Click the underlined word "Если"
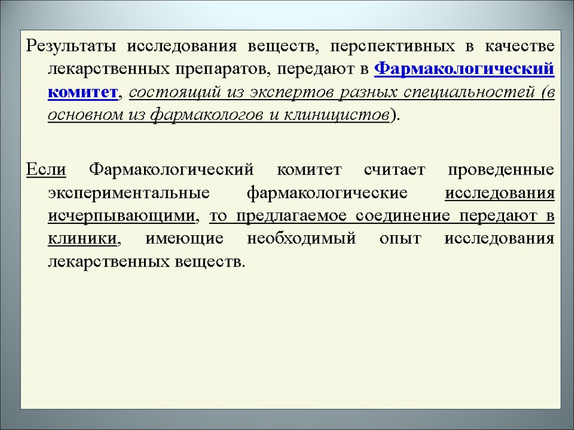Viewport: 574px width, 430px height. 46,169
